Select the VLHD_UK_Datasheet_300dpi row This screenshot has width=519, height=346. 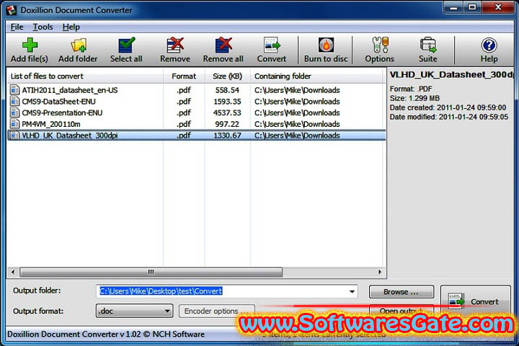pos(196,135)
